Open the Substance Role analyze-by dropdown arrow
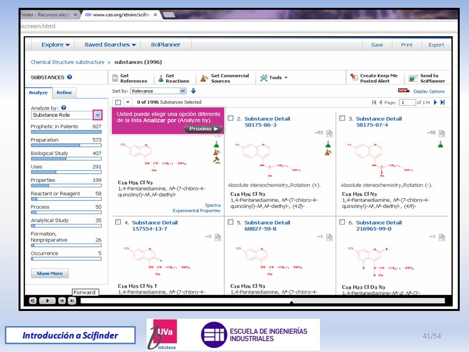This screenshot has width=469, height=352. click(98, 115)
